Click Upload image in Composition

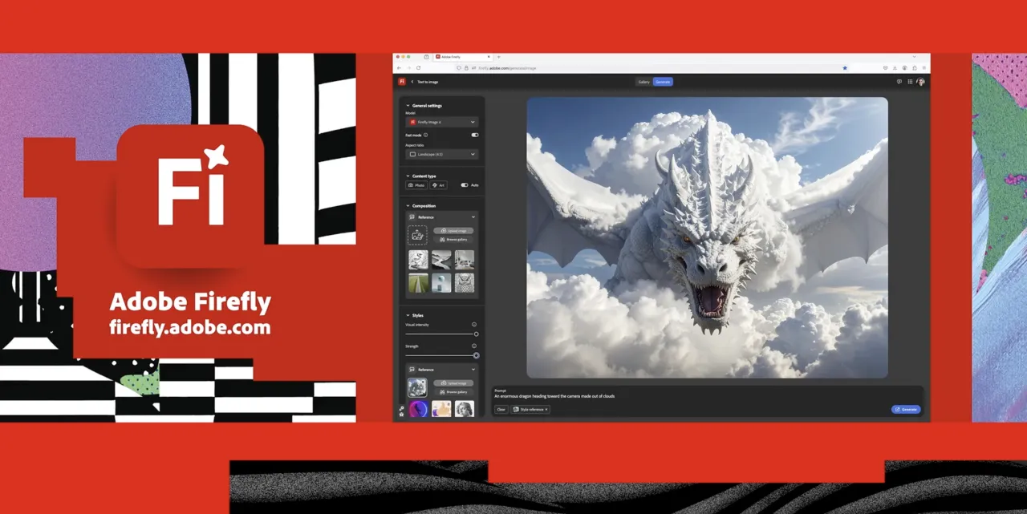tap(453, 230)
